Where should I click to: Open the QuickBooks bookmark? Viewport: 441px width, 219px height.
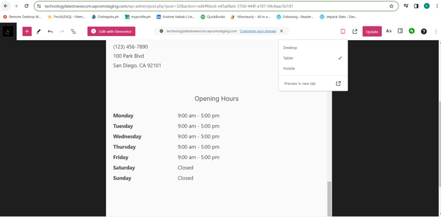click(x=213, y=17)
